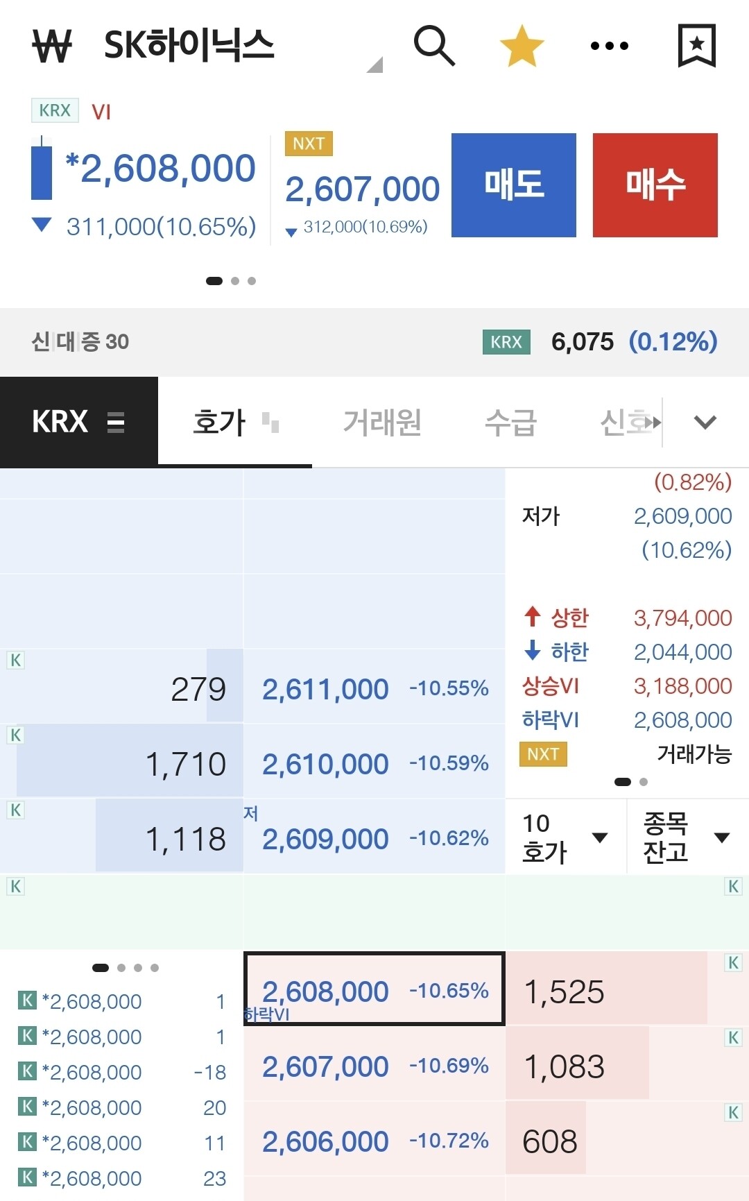Screen dimensions: 749x1201
Task: Tap the orange NXT badge above price
Action: (309, 144)
